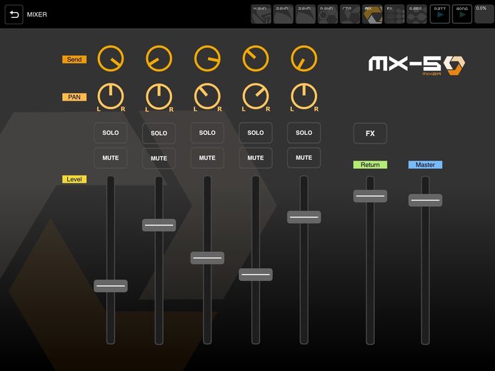Viewport: 495px width, 371px height.
Task: Open the FX module tile in the top bar
Action: 394,14
